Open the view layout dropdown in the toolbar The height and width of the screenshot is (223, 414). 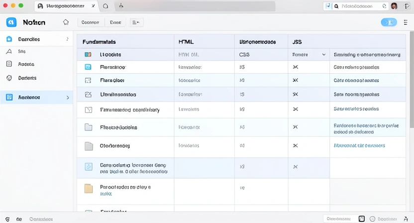(x=136, y=22)
